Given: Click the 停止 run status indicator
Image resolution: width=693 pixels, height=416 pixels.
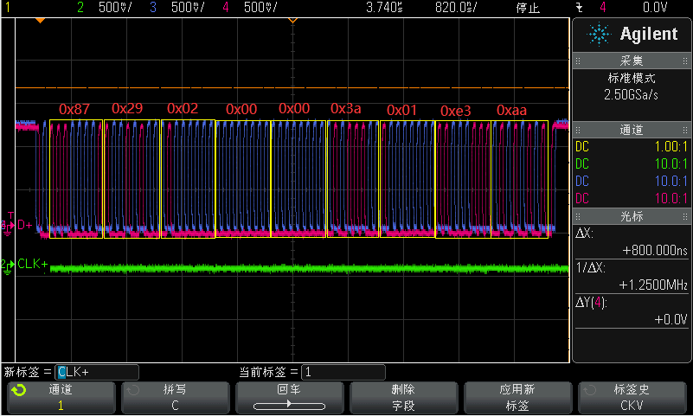Looking at the screenshot, I should [527, 8].
